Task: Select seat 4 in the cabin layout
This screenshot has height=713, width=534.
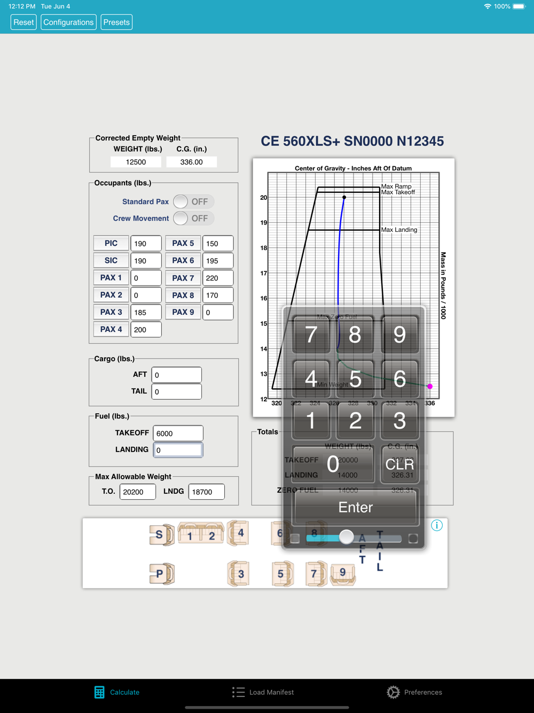Action: point(238,533)
